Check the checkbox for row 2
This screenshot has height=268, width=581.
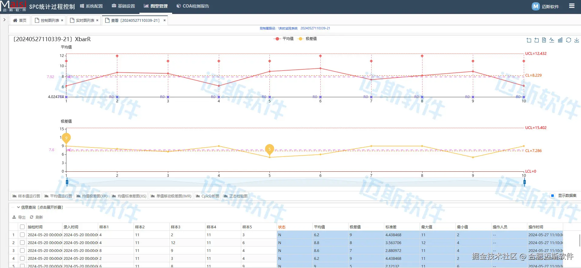(x=22, y=243)
